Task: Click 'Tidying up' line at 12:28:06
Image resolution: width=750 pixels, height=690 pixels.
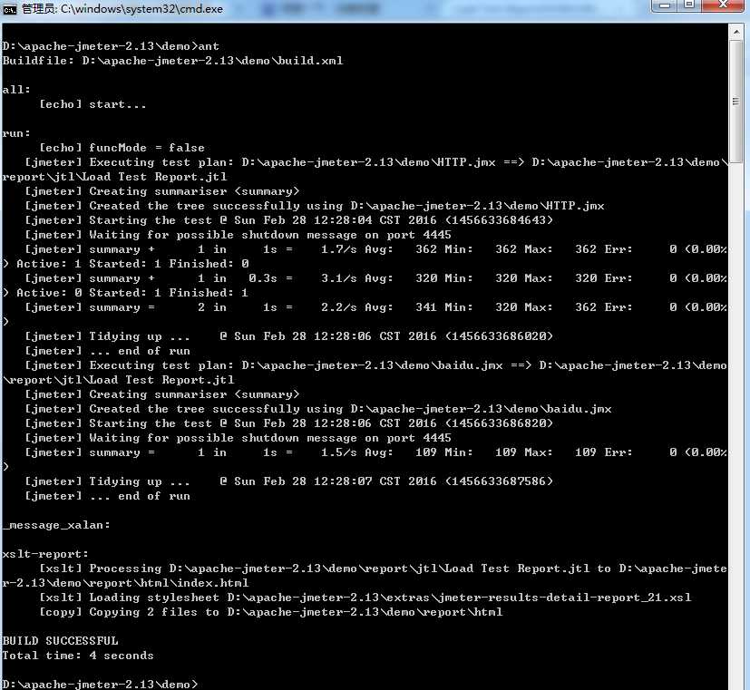Action: coord(289,336)
